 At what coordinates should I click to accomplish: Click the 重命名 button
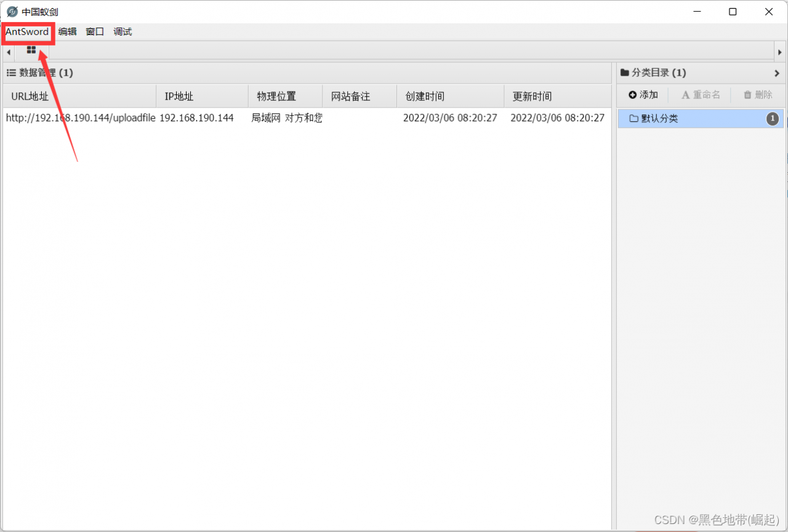coord(701,95)
